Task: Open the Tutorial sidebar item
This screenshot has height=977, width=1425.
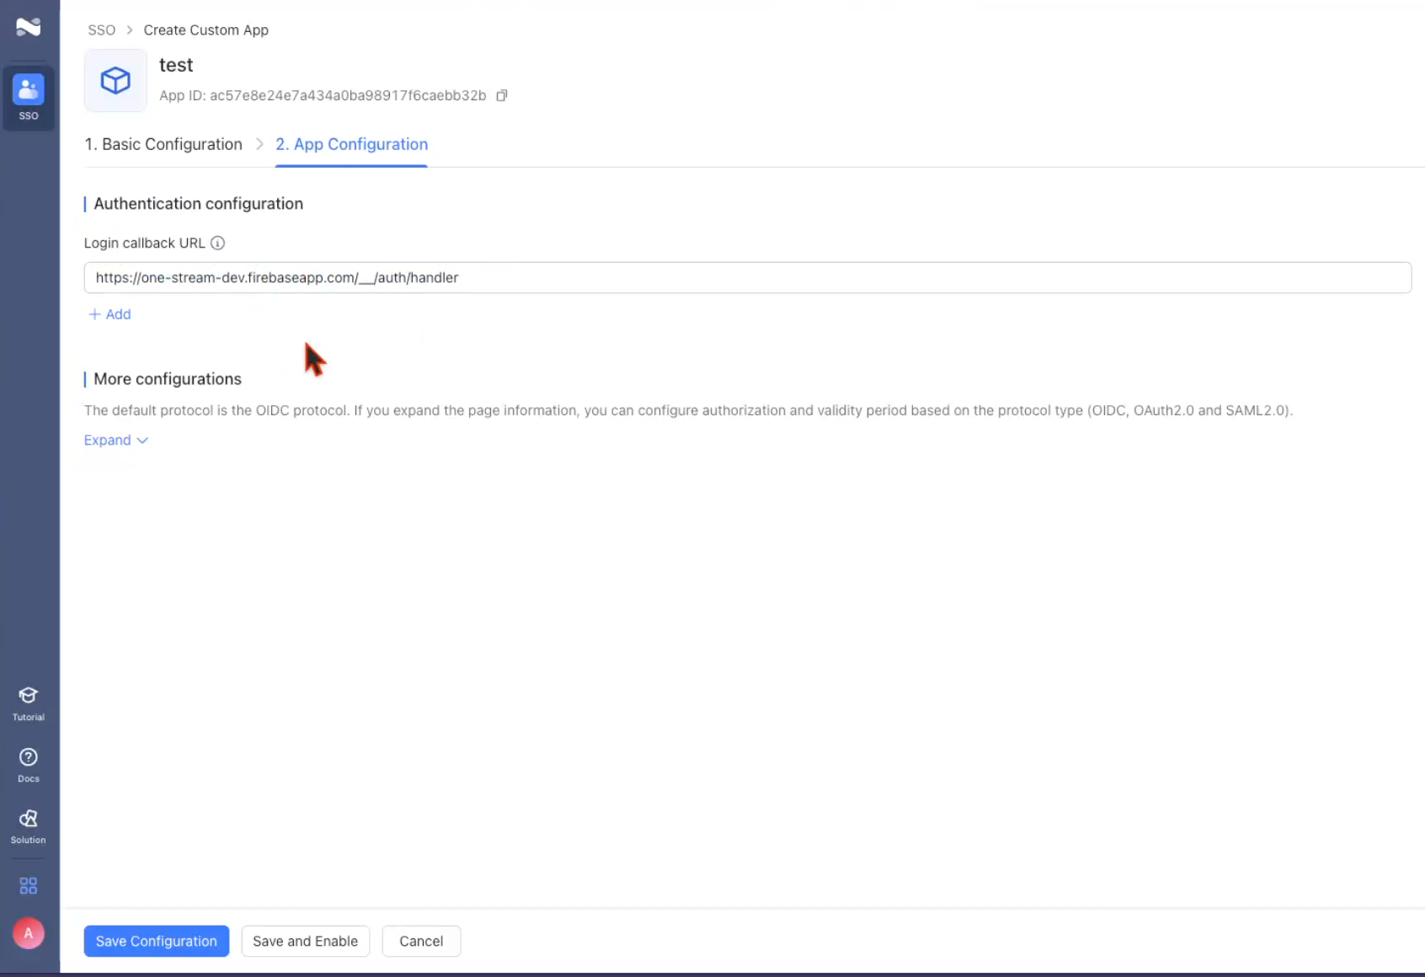Action: tap(29, 704)
